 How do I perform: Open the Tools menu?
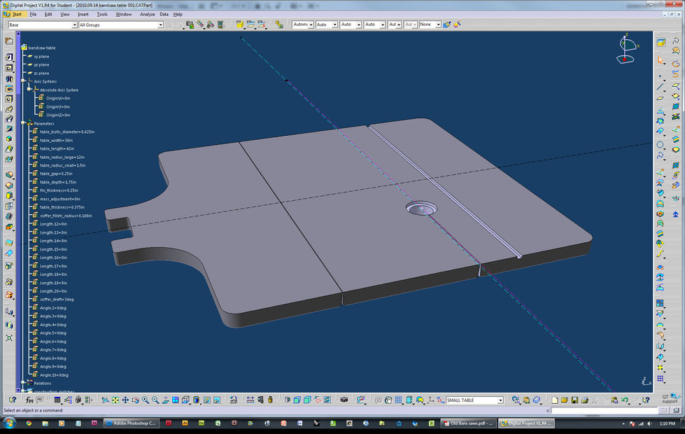point(102,14)
